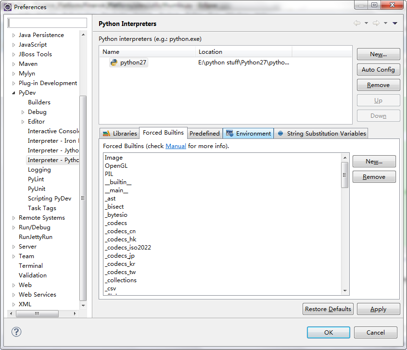
Task: Open the PyLint preference page
Action: (36, 179)
